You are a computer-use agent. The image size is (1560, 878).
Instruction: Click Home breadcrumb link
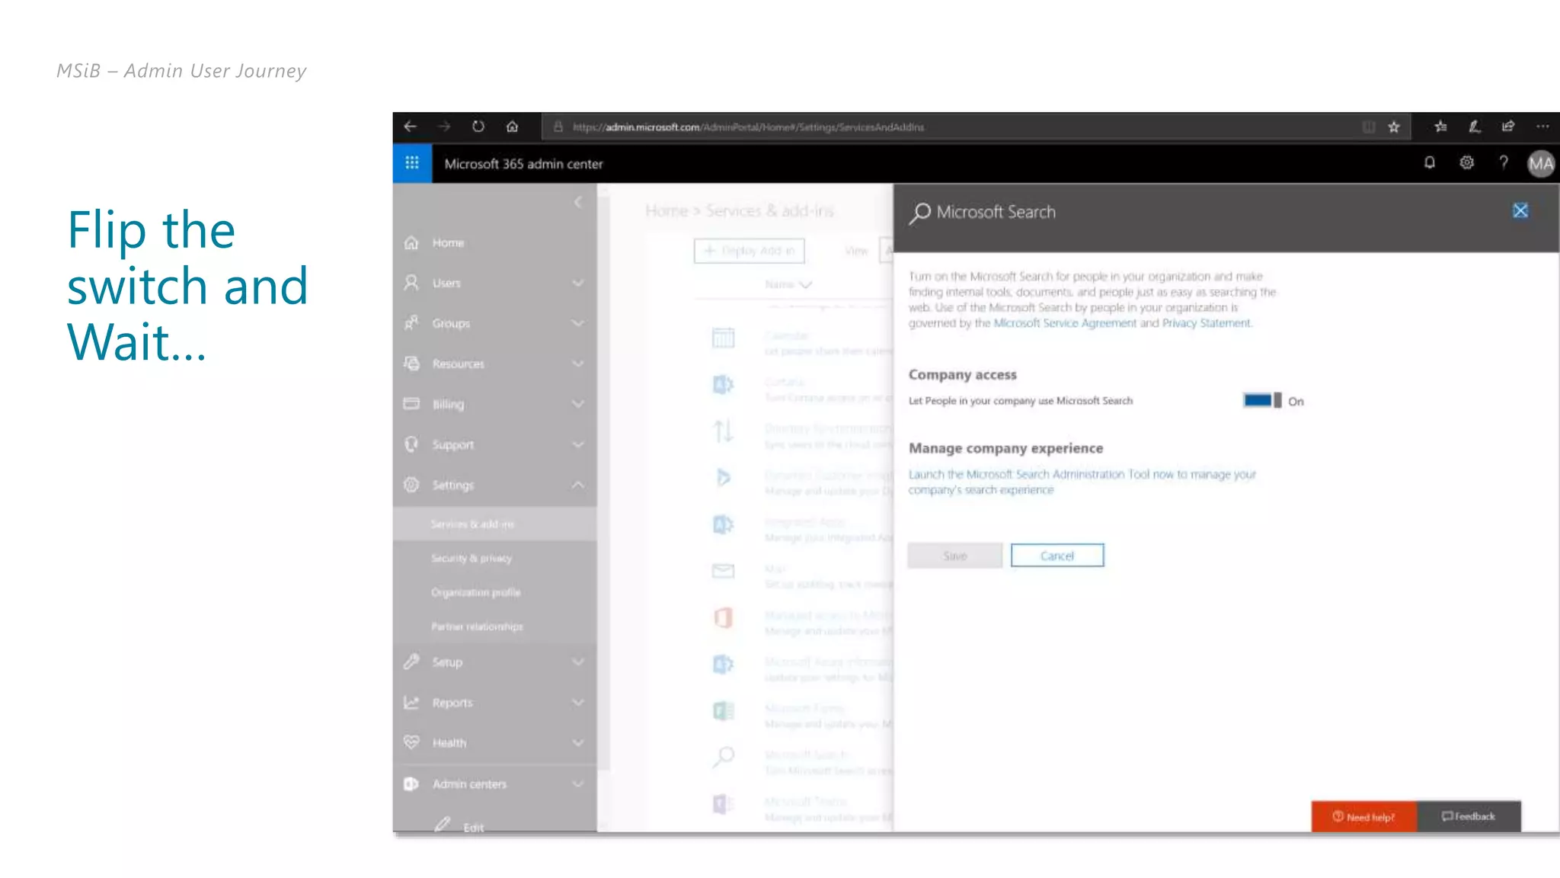[667, 210]
